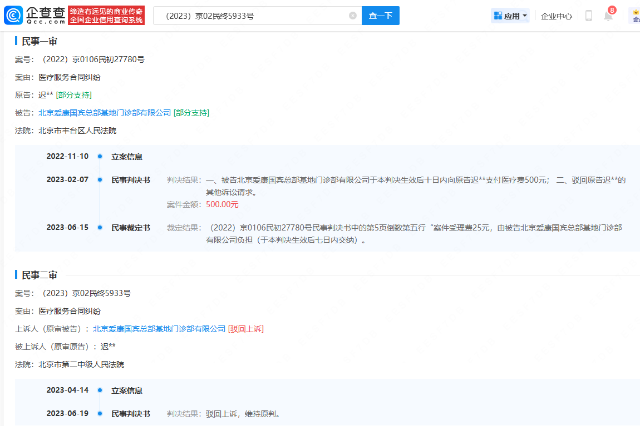Click the case amount 500.00元
The height and width of the screenshot is (426, 640).
click(x=222, y=204)
